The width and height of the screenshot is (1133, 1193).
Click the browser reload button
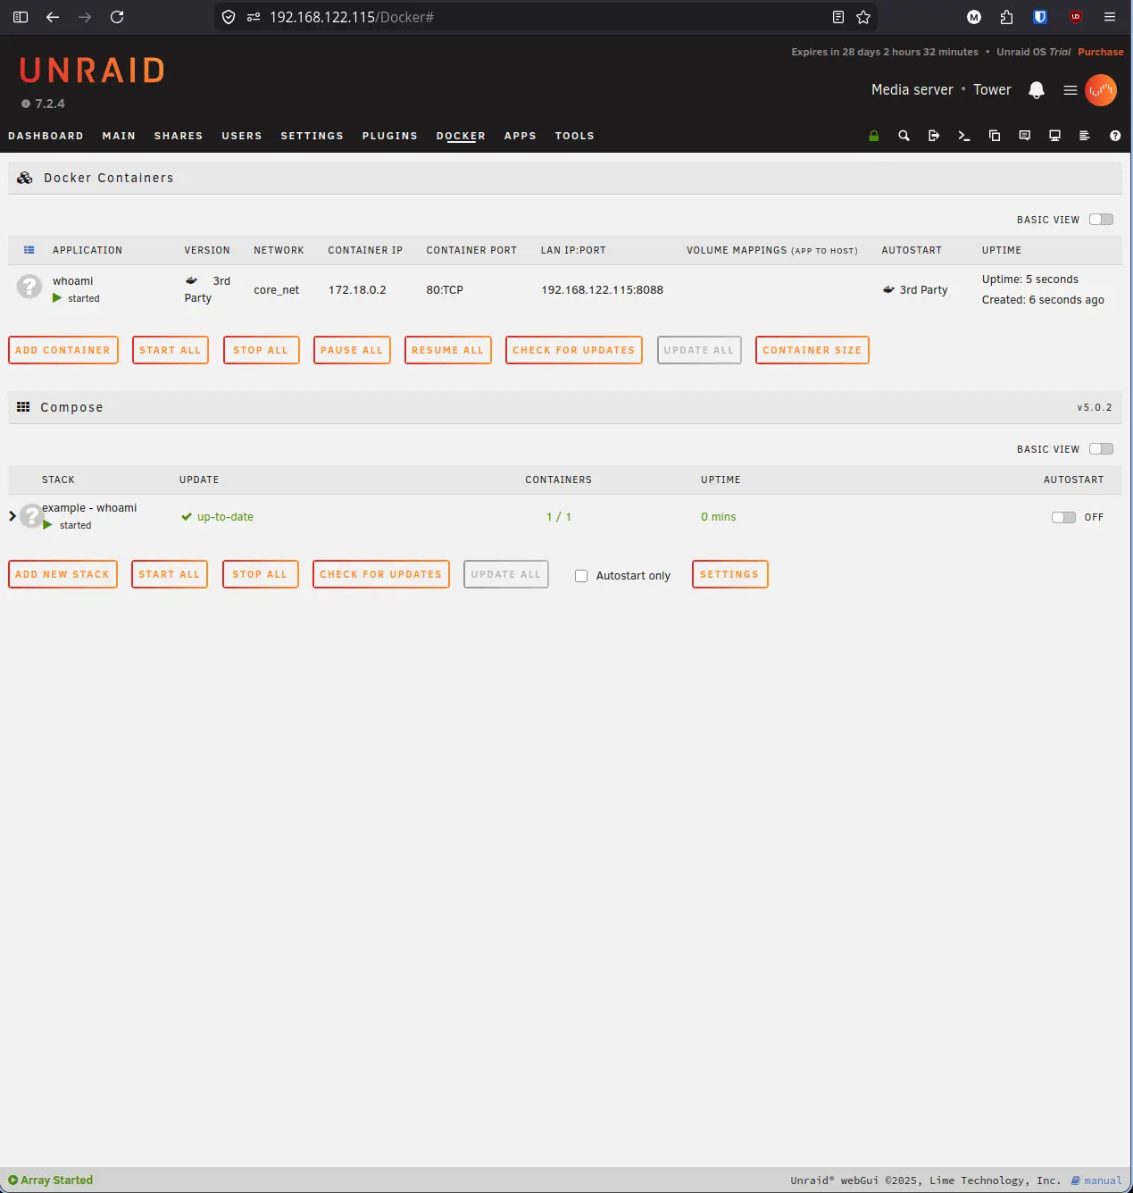click(x=117, y=17)
